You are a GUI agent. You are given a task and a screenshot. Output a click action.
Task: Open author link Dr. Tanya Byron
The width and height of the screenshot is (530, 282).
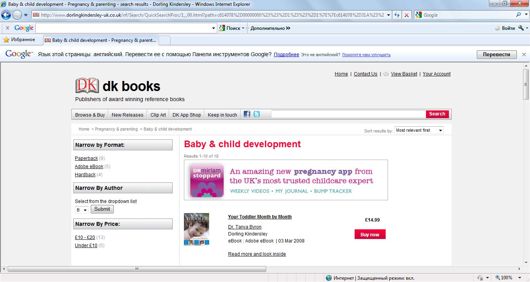click(x=245, y=227)
